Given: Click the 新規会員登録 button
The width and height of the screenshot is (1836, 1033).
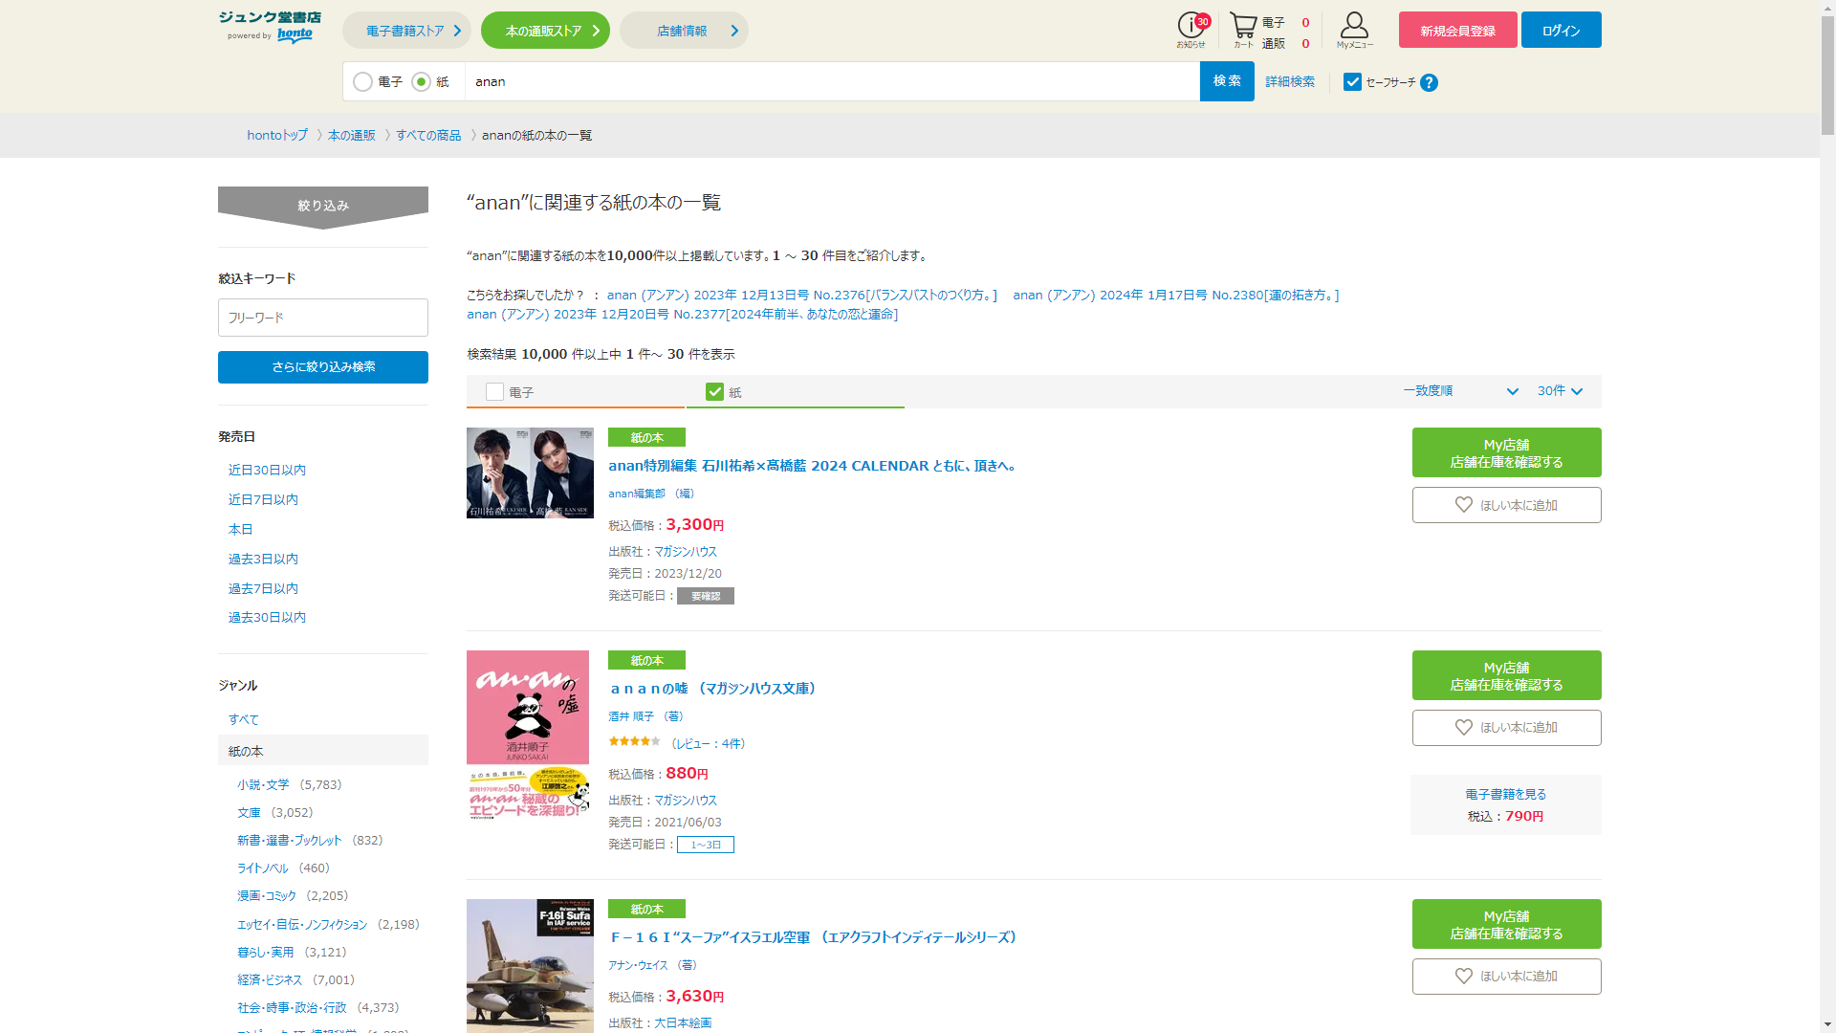Looking at the screenshot, I should (x=1457, y=31).
